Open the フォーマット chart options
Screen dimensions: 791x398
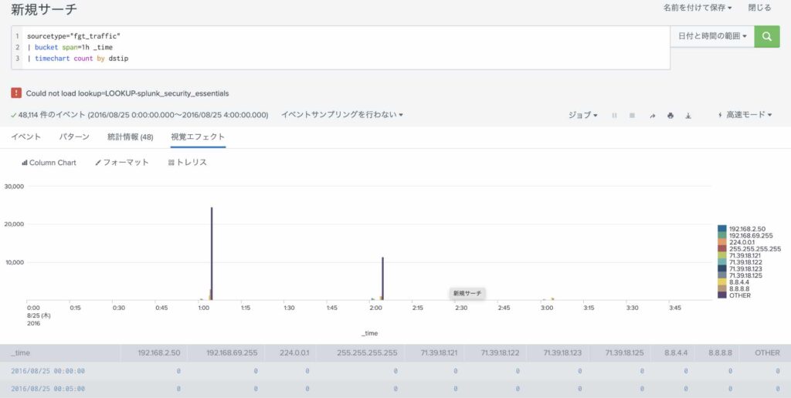(121, 163)
